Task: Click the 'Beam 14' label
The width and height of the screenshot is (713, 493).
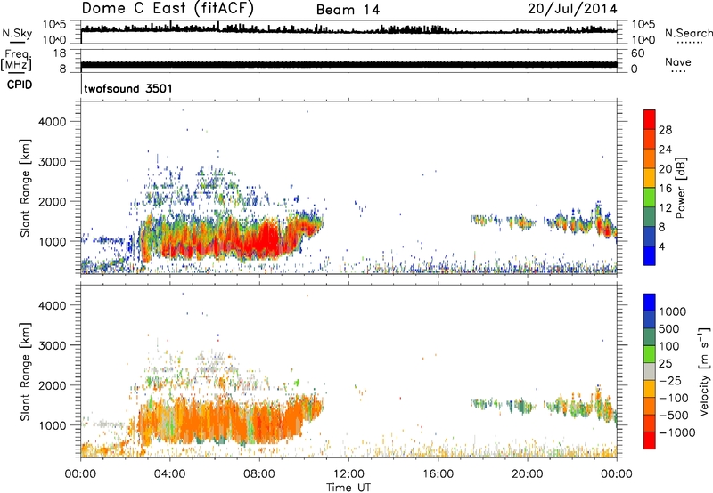Action: [x=348, y=10]
